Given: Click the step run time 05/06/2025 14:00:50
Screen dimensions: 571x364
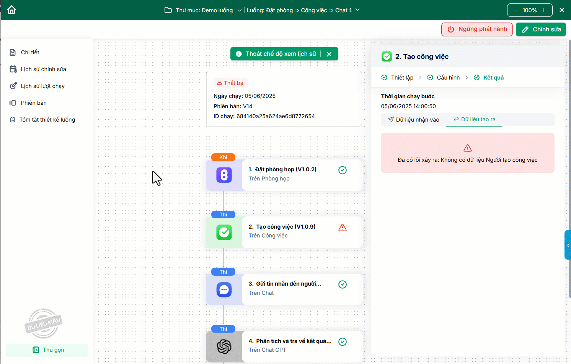Looking at the screenshot, I should pos(408,106).
